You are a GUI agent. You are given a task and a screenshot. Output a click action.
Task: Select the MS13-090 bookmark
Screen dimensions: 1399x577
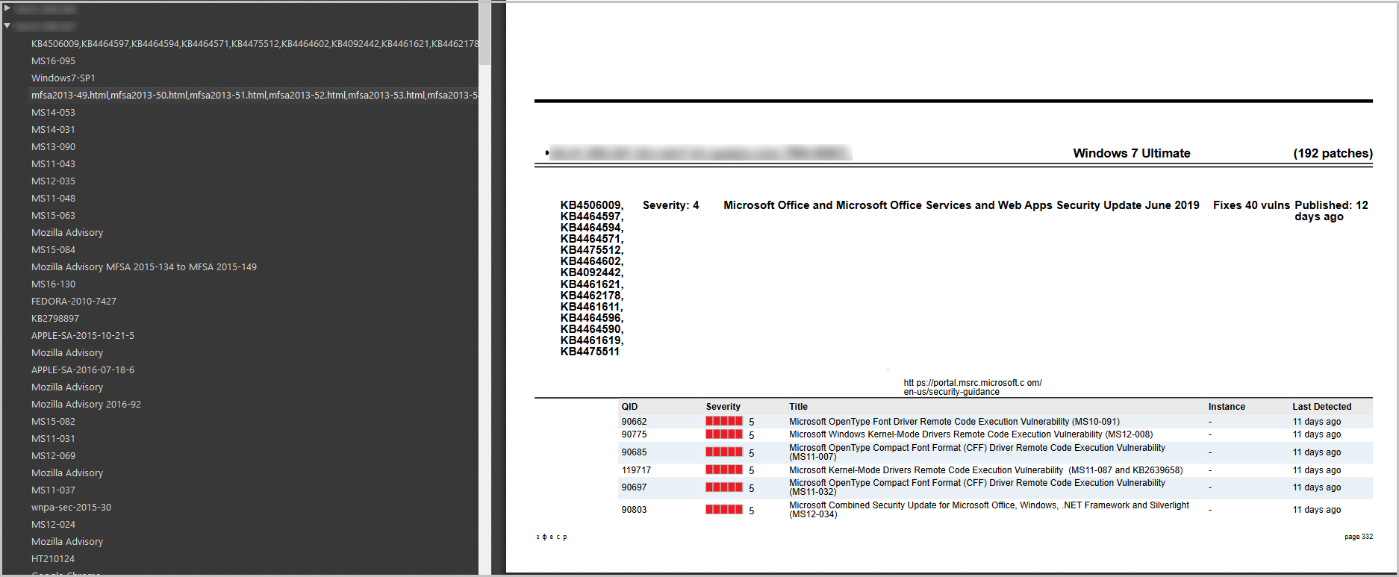tap(53, 147)
